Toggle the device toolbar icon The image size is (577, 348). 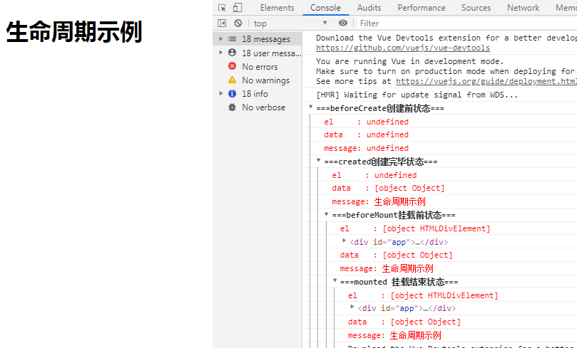(x=238, y=8)
